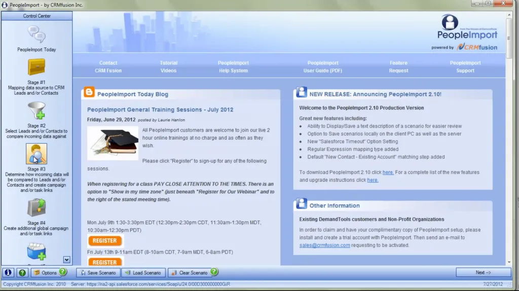
Task: Select the Stage #2 funnel icon
Action: click(36, 110)
